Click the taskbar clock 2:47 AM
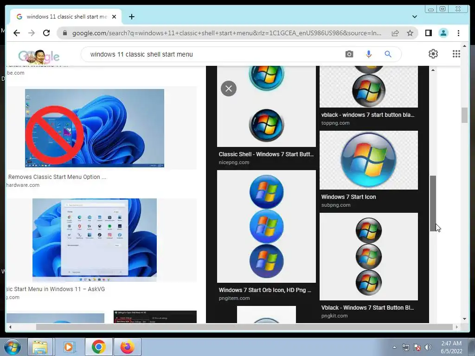The width and height of the screenshot is (475, 356). click(x=451, y=347)
